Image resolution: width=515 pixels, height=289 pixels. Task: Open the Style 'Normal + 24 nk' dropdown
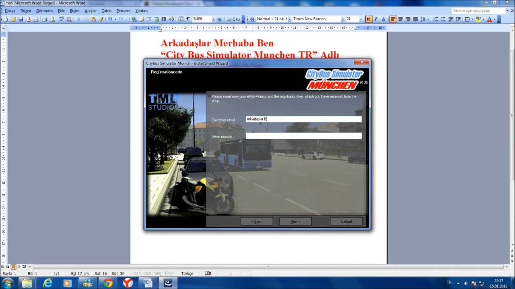click(x=289, y=19)
